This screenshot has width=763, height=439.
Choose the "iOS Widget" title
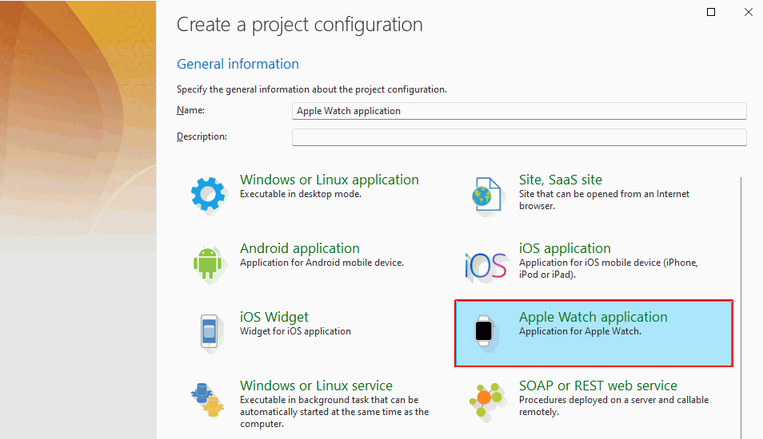pos(274,317)
